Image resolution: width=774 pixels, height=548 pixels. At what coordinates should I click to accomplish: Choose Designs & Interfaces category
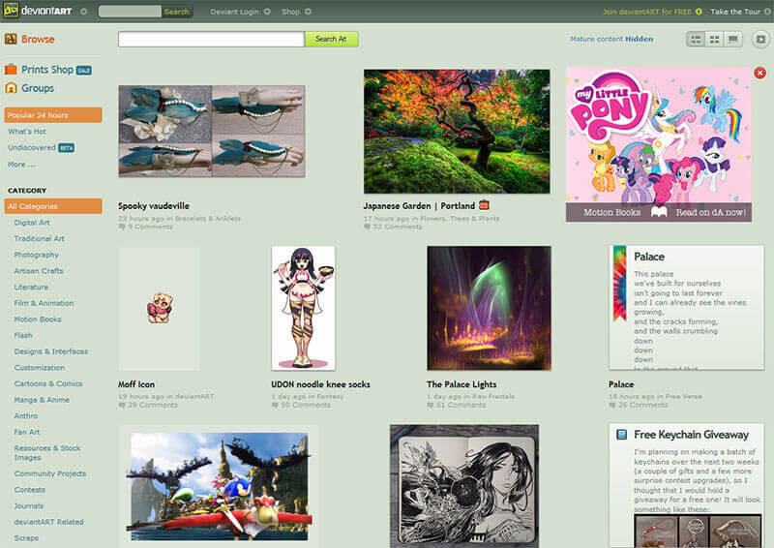pos(51,351)
